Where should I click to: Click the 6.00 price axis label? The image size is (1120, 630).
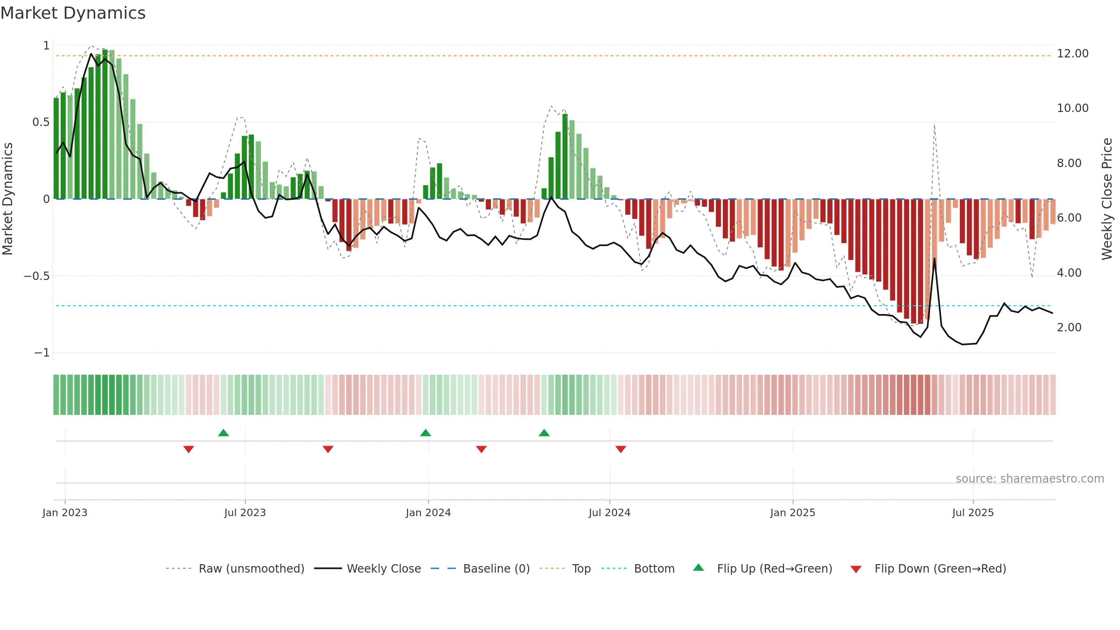tap(1069, 218)
